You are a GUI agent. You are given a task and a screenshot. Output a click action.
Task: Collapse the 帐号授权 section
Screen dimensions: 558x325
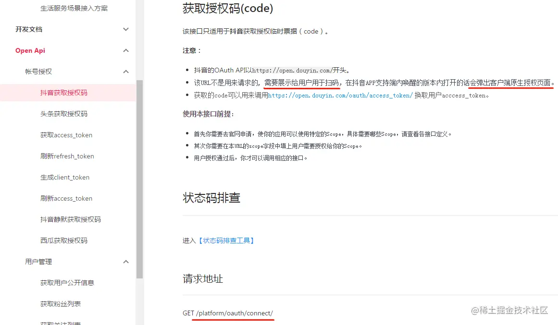(125, 72)
